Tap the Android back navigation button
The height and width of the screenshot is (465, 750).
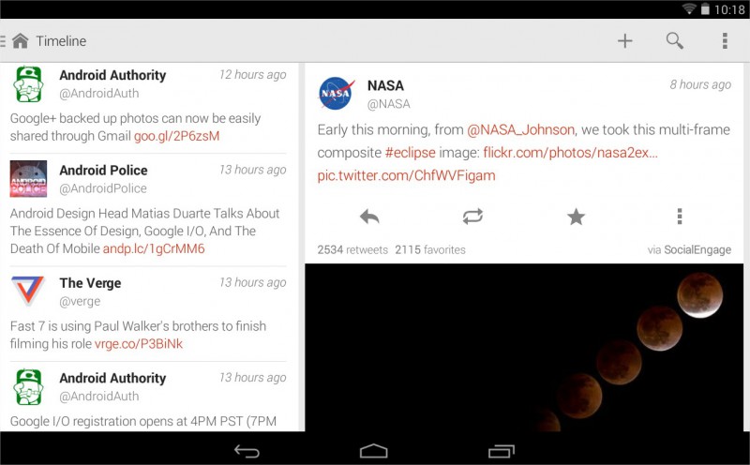tap(247, 451)
